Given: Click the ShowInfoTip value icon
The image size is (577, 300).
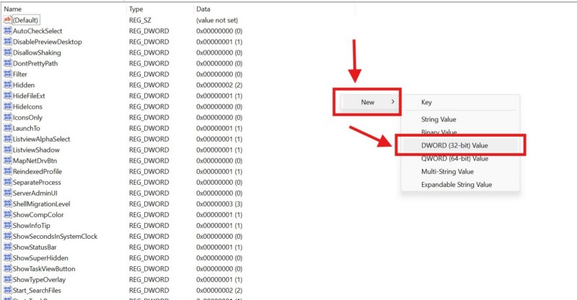Looking at the screenshot, I should [x=7, y=225].
